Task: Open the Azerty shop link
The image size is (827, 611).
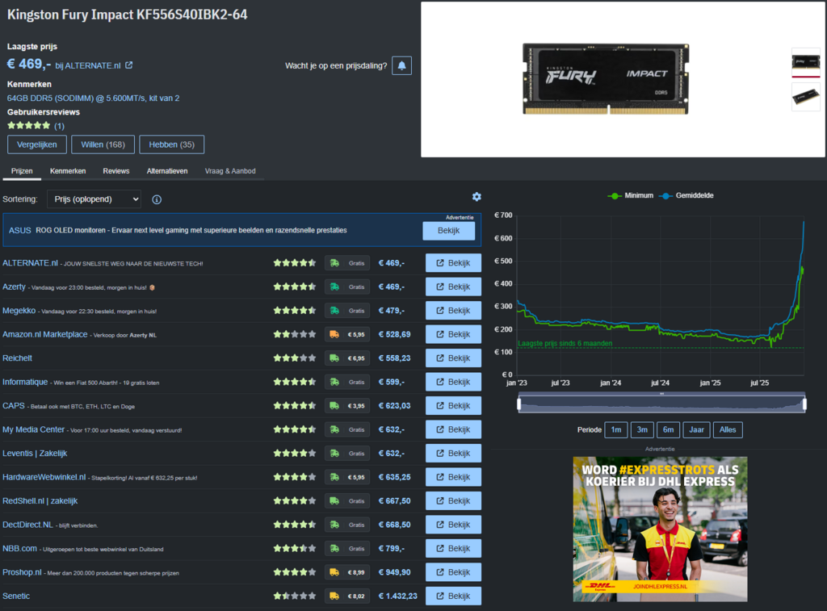Action: tap(14, 287)
